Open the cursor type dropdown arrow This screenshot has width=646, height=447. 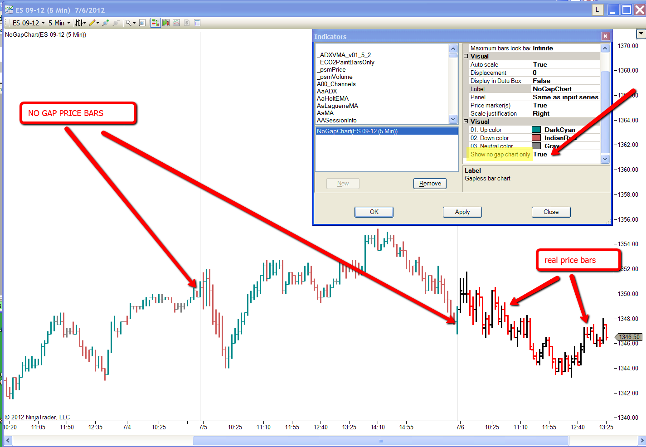click(134, 23)
